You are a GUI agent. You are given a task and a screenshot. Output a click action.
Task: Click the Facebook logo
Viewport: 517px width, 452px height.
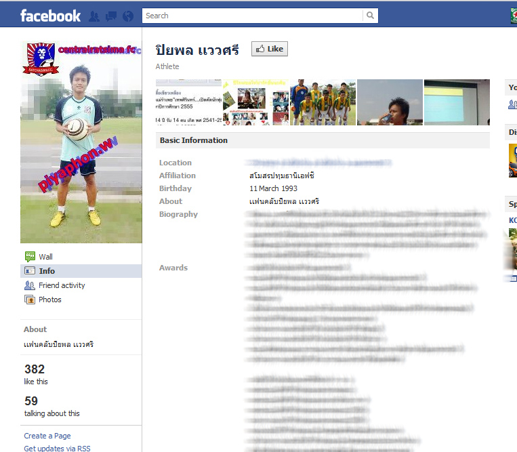pos(50,16)
